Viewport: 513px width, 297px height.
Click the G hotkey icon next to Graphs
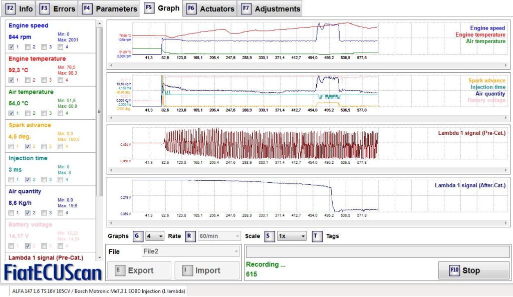(138, 236)
